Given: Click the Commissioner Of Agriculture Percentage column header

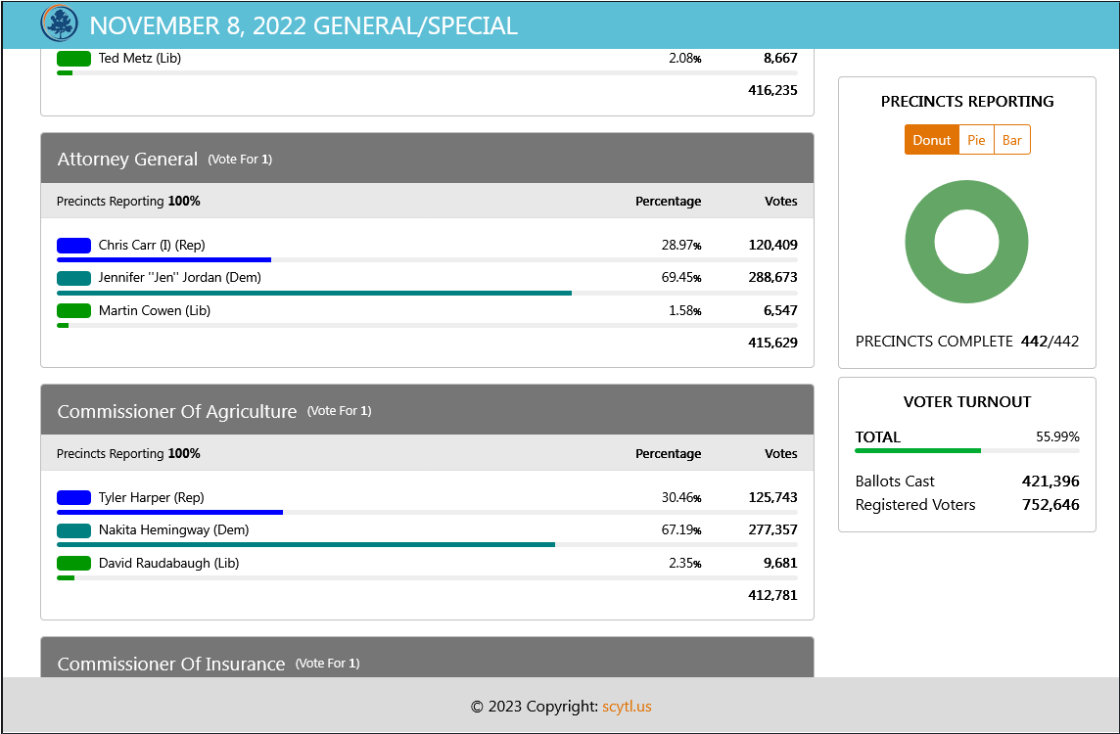Looking at the screenshot, I should pyautogui.click(x=669, y=453).
